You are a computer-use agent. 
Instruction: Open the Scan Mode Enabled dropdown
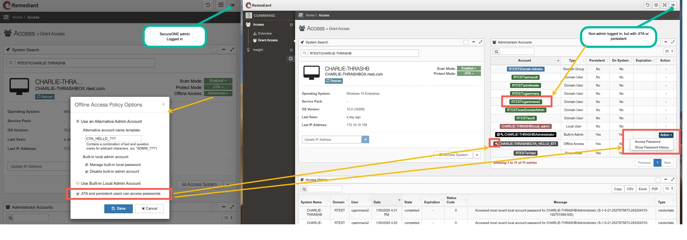(x=469, y=68)
